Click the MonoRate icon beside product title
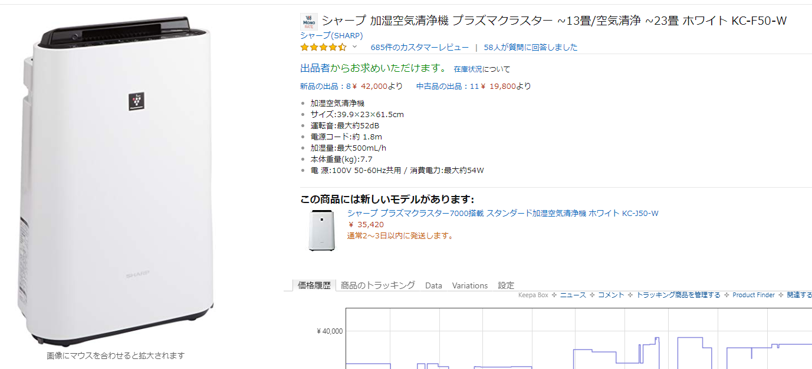 [x=309, y=22]
